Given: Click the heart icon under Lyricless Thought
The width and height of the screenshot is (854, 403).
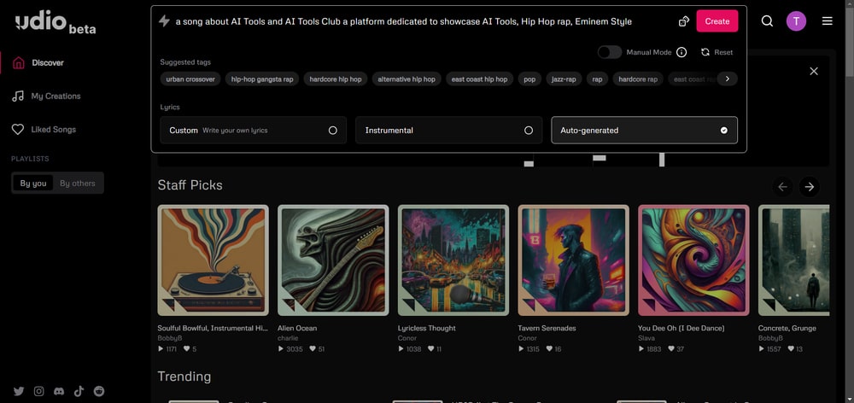Looking at the screenshot, I should 431,349.
